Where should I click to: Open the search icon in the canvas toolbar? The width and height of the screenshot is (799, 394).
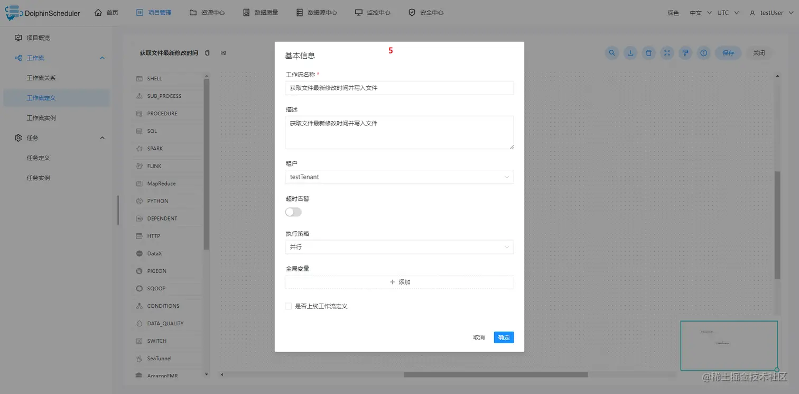point(611,53)
